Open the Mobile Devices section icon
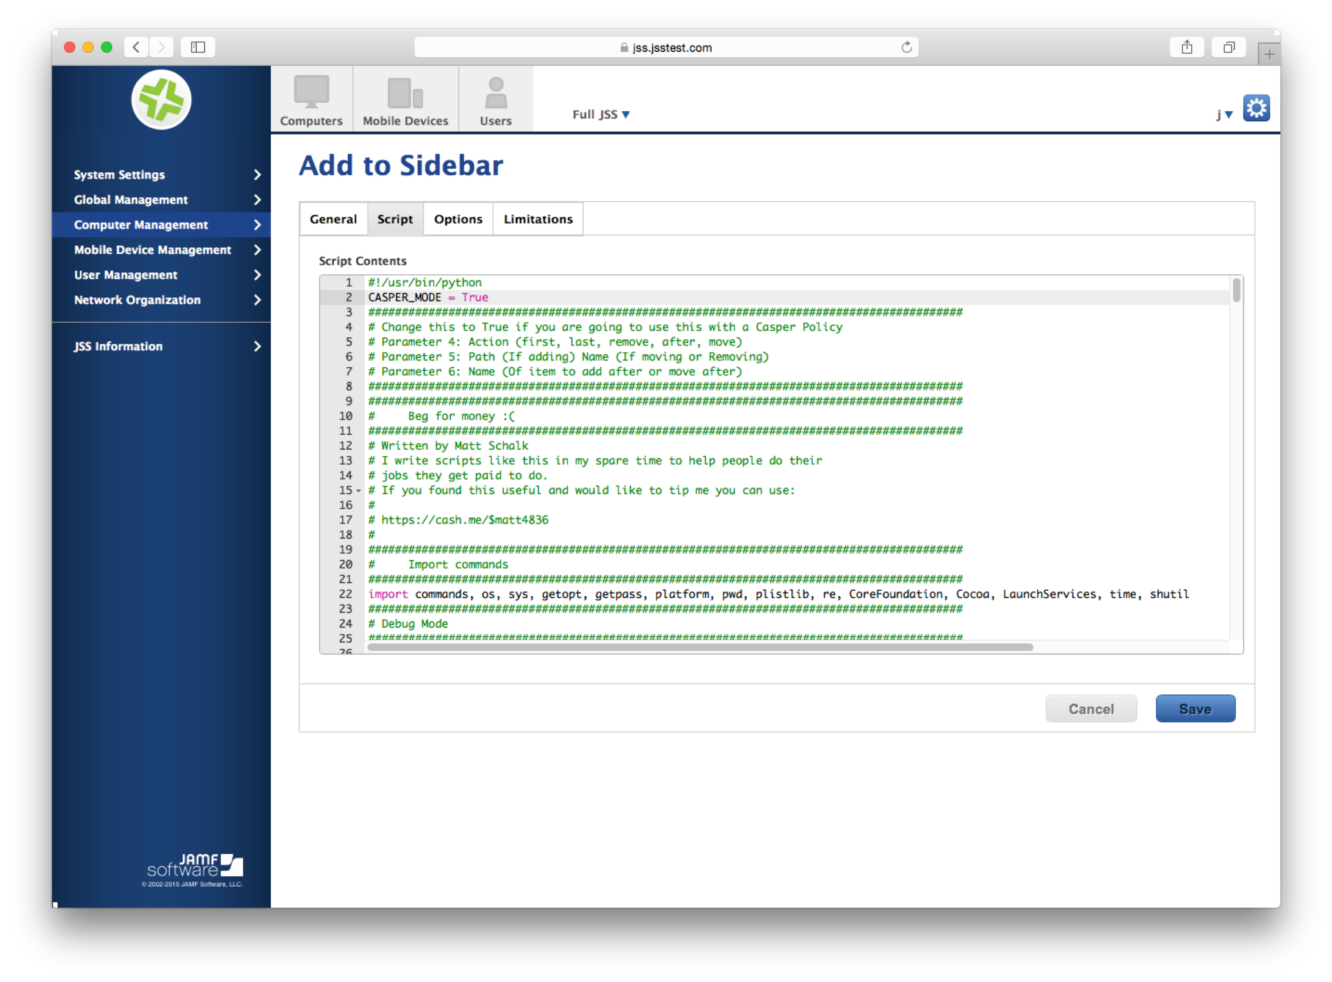 click(x=406, y=100)
